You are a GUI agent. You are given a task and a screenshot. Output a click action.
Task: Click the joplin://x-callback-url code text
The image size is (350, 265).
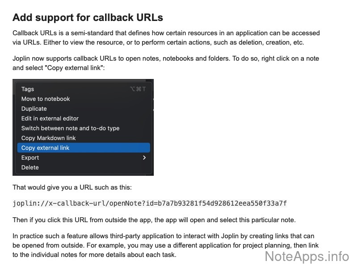pyautogui.click(x=149, y=203)
